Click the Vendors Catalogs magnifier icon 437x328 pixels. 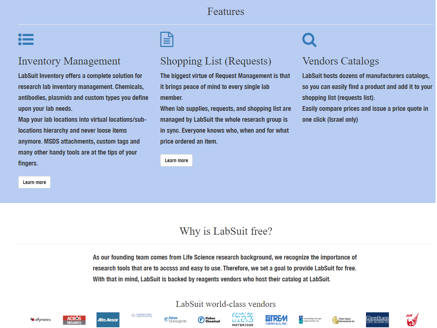click(x=309, y=40)
